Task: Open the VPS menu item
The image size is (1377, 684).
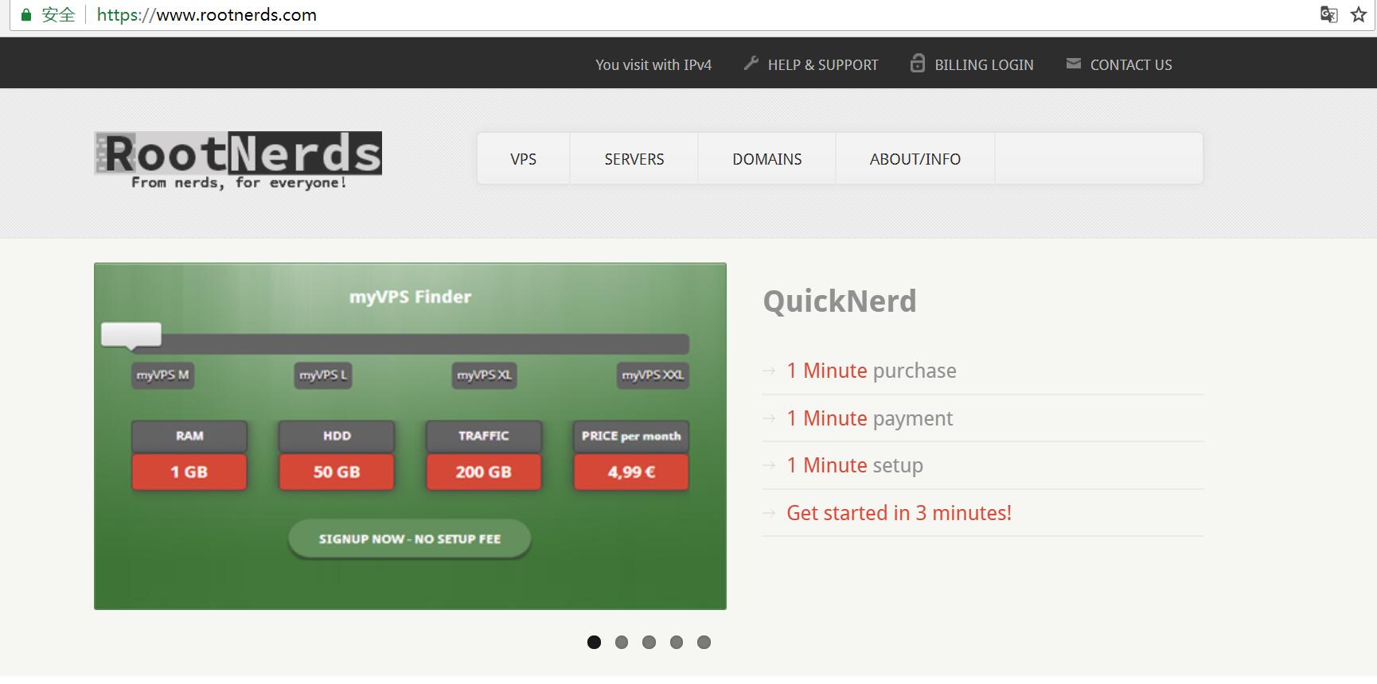Action: [523, 159]
